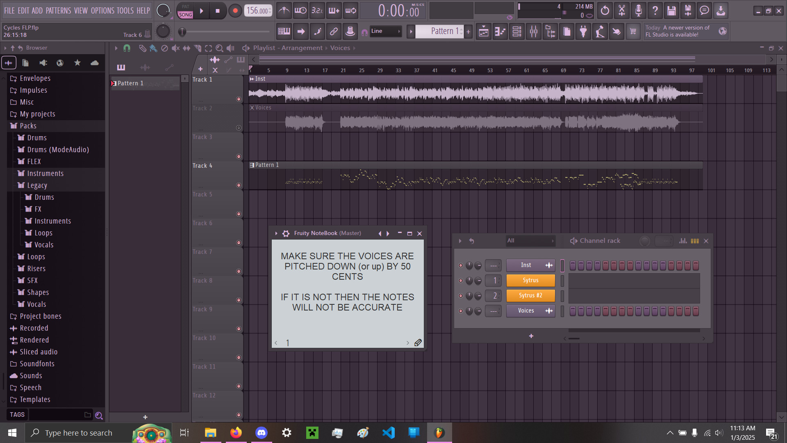Activate the playlist Zoom tool
787x443 pixels.
[219, 48]
